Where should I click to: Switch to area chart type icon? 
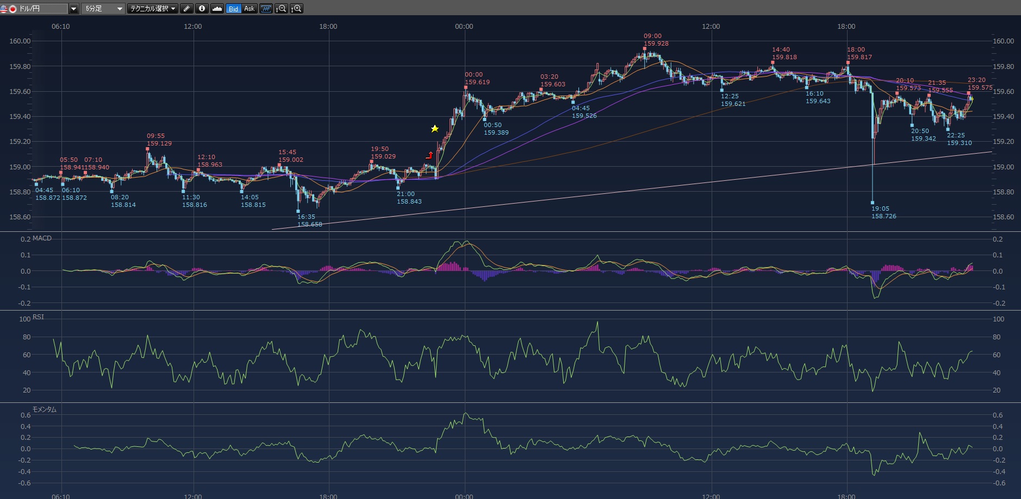[217, 9]
